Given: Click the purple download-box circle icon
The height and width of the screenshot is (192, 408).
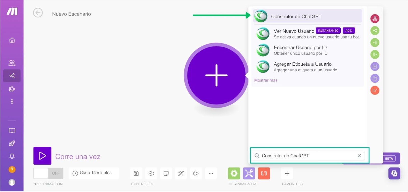Looking at the screenshot, I should [x=375, y=66].
